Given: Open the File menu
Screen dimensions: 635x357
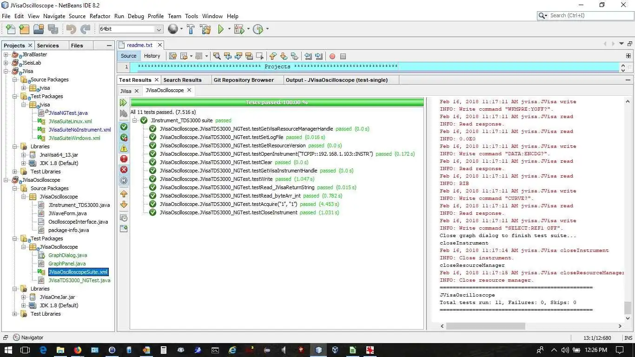Looking at the screenshot, I should pyautogui.click(x=6, y=16).
